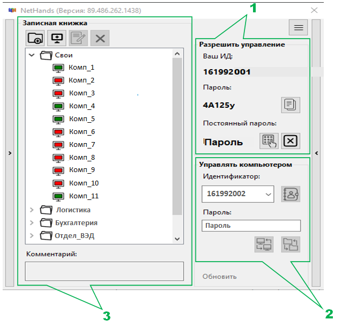The height and width of the screenshot is (327, 342).
Task: Open the address book icon beside Идентификатор
Action: pyautogui.click(x=291, y=194)
